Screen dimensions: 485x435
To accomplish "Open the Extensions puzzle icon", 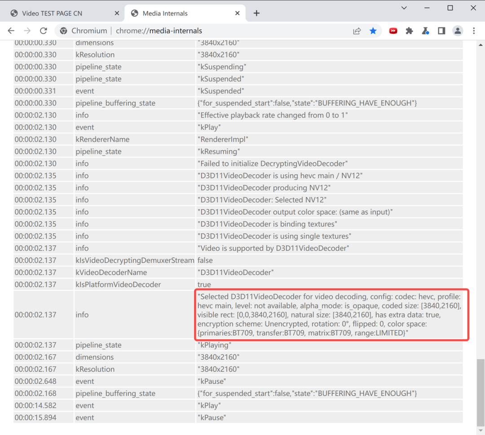I will [409, 31].
